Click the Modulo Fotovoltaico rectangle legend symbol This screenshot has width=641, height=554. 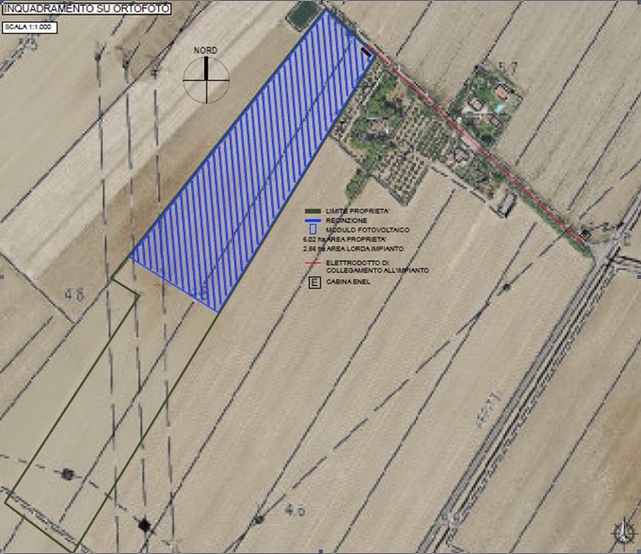pyautogui.click(x=313, y=229)
